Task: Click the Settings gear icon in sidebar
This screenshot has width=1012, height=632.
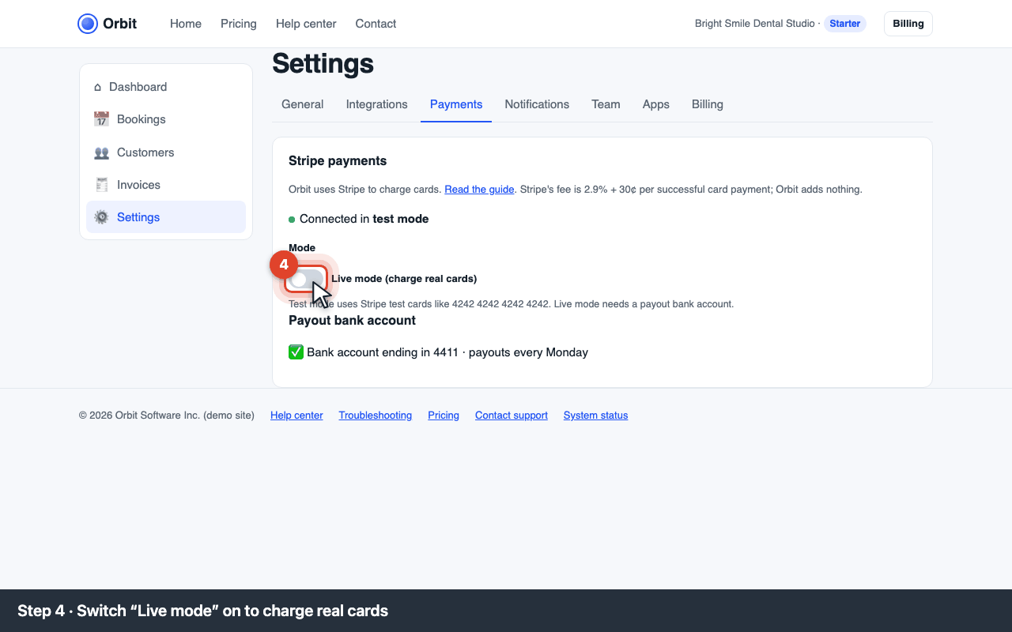Action: pyautogui.click(x=101, y=217)
